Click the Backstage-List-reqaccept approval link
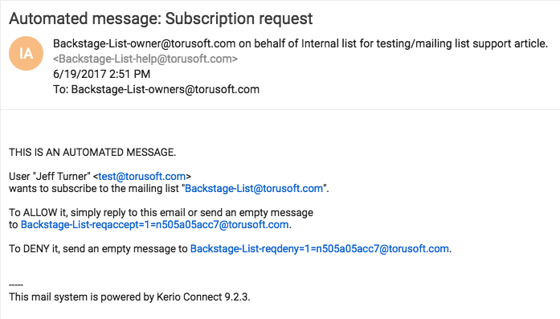This screenshot has width=560, height=319. point(154,224)
